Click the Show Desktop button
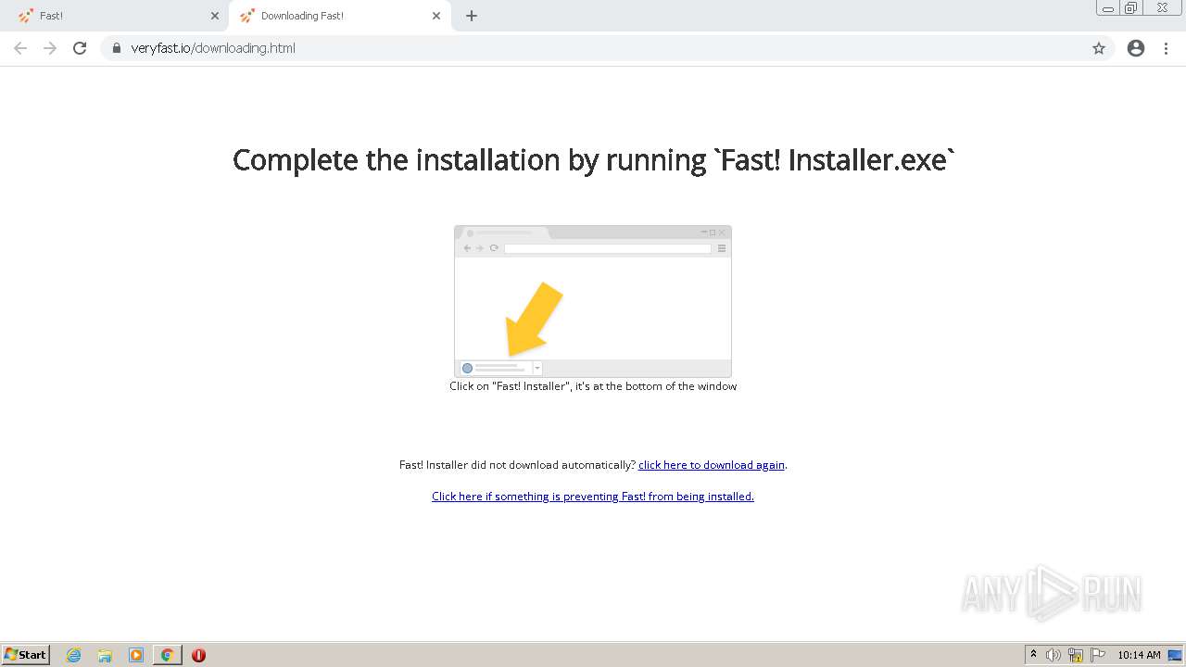 click(1175, 655)
